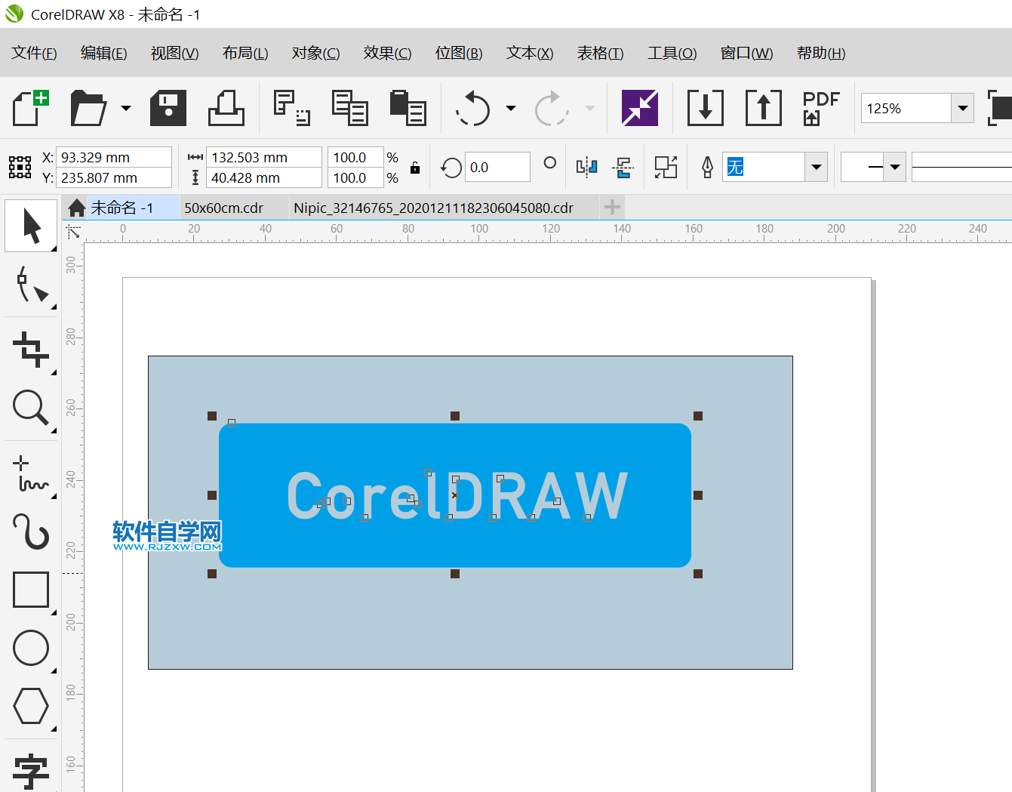Choose the Ellipse tool
1012x792 pixels.
(x=31, y=648)
